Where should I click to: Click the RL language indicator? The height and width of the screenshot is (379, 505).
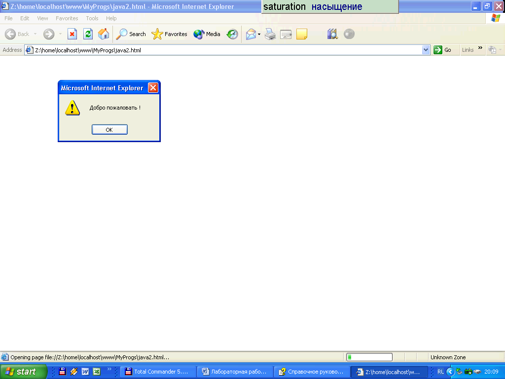tap(440, 372)
